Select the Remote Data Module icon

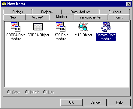click(x=106, y=27)
